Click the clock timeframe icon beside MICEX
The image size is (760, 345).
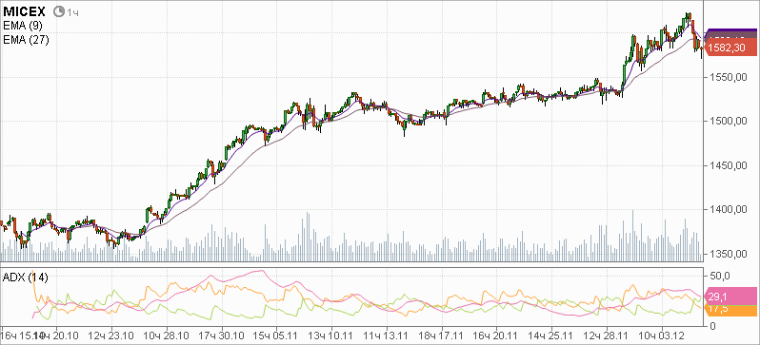[59, 11]
